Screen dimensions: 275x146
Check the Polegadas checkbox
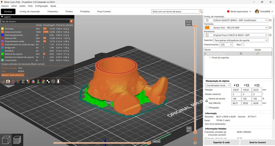[207, 108]
